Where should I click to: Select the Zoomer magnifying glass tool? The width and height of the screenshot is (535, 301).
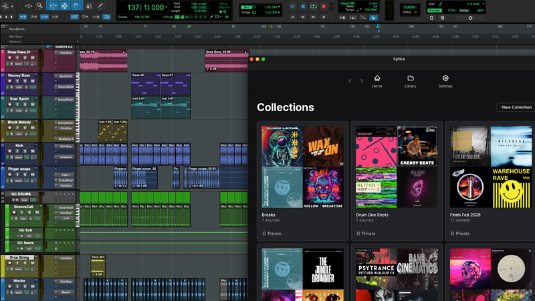[x=40, y=6]
